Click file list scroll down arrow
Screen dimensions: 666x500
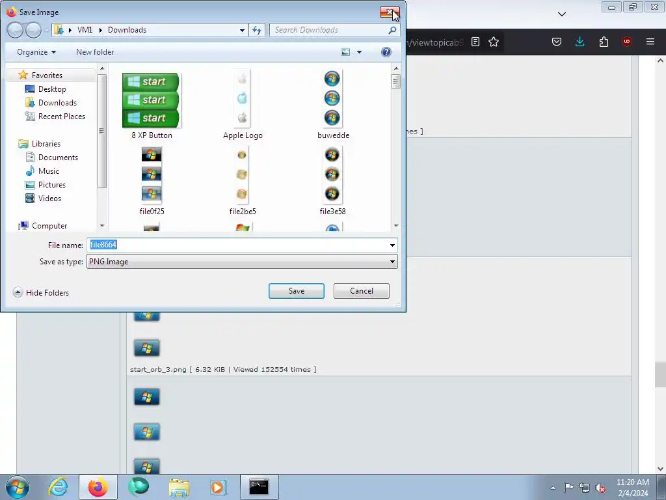[x=396, y=226]
